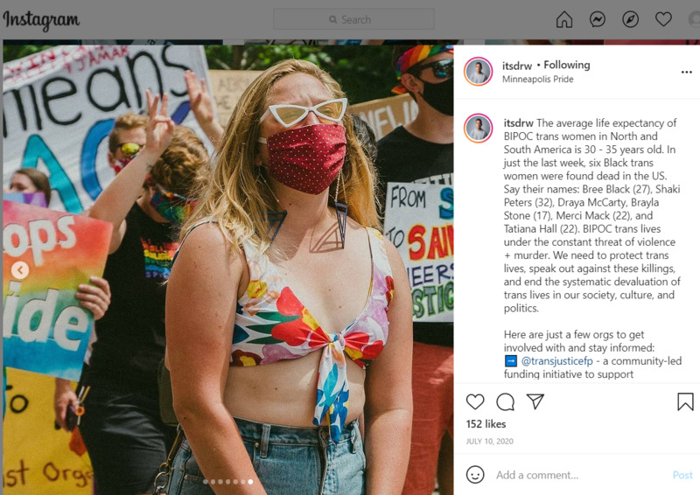Click the comment speech bubble icon
Image resolution: width=700 pixels, height=495 pixels.
pos(506,401)
